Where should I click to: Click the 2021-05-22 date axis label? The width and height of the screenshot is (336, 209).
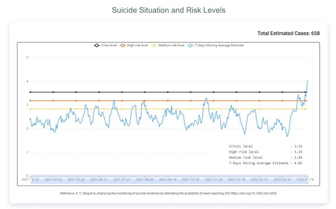click(x=76, y=179)
